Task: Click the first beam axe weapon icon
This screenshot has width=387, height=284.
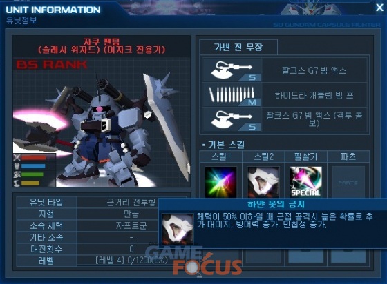Action: 232,70
